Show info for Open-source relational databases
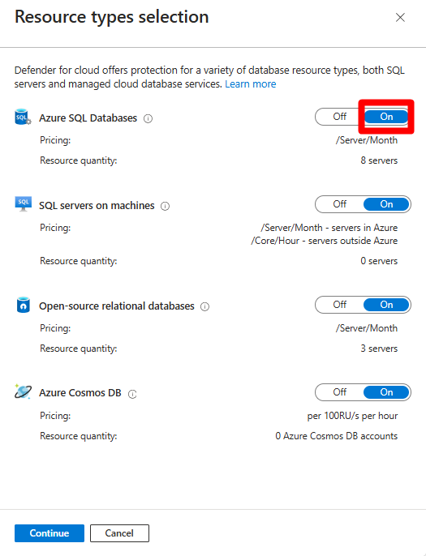Image resolution: width=426 pixels, height=556 pixels. click(204, 306)
